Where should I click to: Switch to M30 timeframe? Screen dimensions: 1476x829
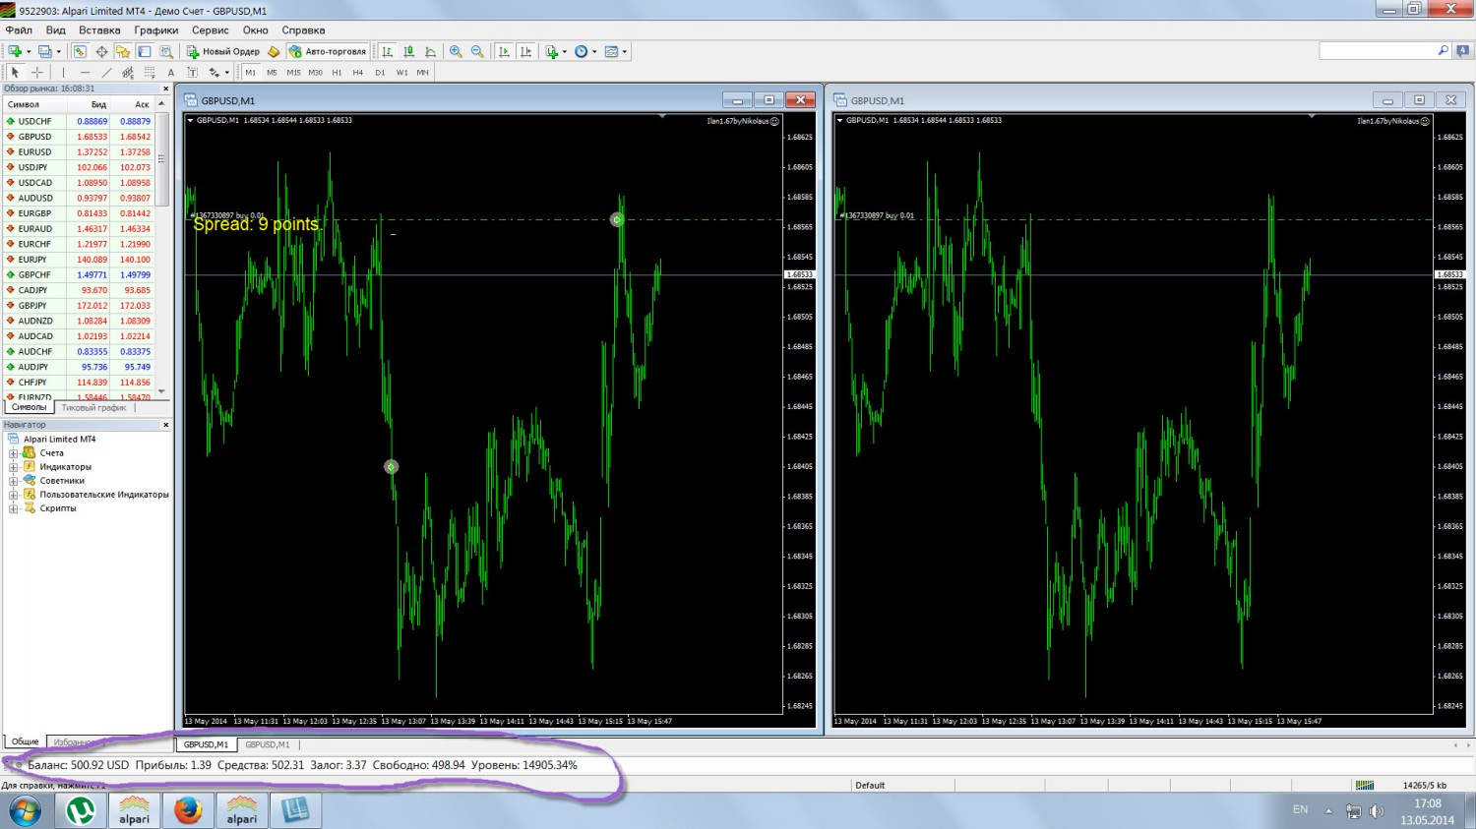(315, 72)
